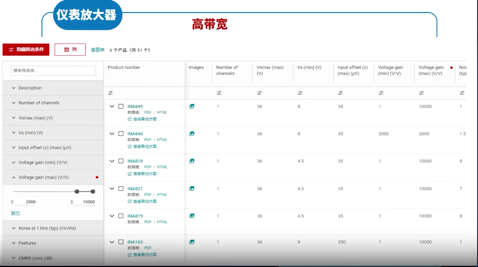Sort by Voltage gain (max) column header
The image size is (478, 267).
pyautogui.click(x=431, y=70)
